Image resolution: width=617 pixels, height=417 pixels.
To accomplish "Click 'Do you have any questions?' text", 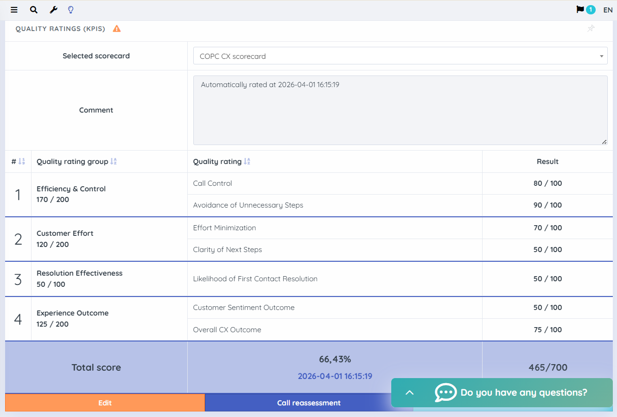I will point(524,392).
